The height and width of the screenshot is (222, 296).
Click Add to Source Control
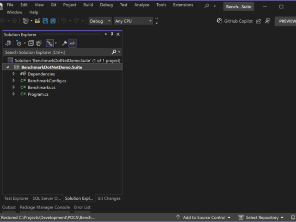(x=203, y=217)
